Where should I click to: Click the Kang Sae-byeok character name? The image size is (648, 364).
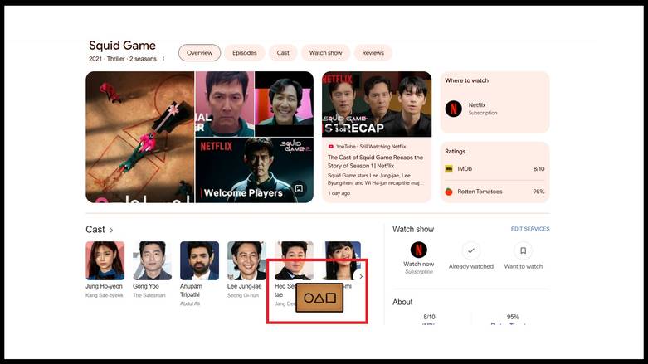[x=105, y=295]
